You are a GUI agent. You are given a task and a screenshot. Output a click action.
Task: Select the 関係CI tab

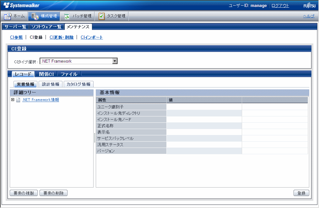[46, 74]
